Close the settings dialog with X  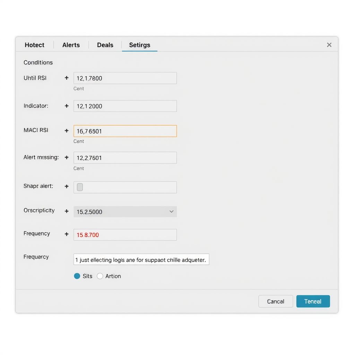329,45
